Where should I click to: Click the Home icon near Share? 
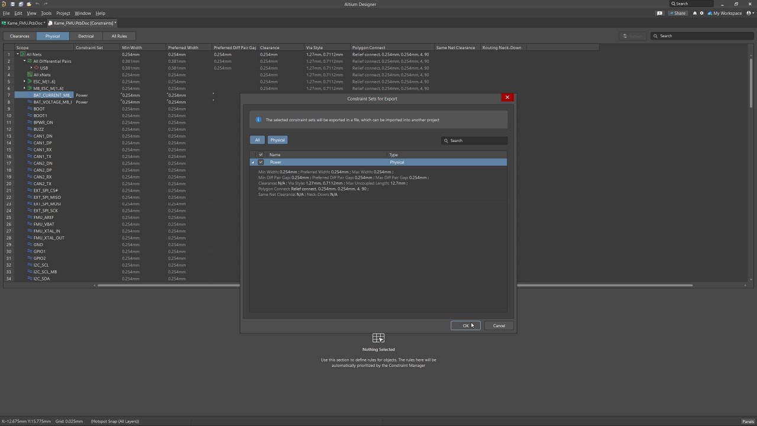tap(695, 13)
